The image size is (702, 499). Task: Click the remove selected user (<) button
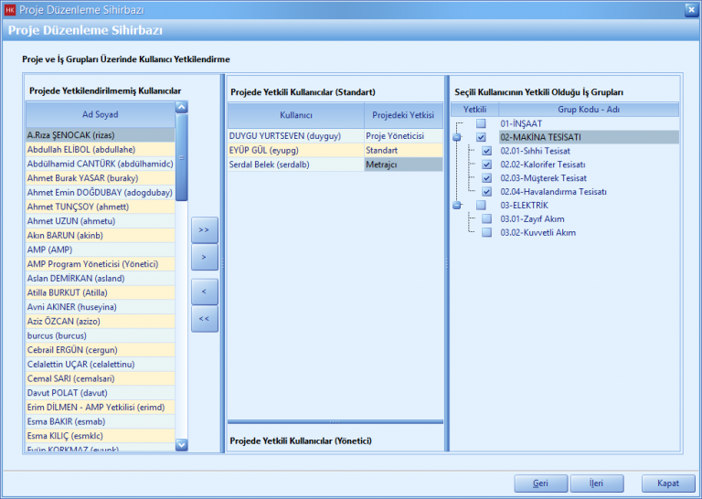[x=204, y=291]
